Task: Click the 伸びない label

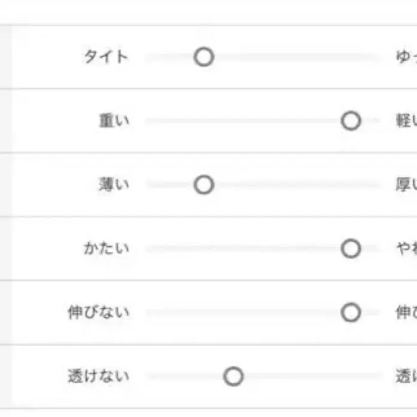Action: click(x=98, y=312)
